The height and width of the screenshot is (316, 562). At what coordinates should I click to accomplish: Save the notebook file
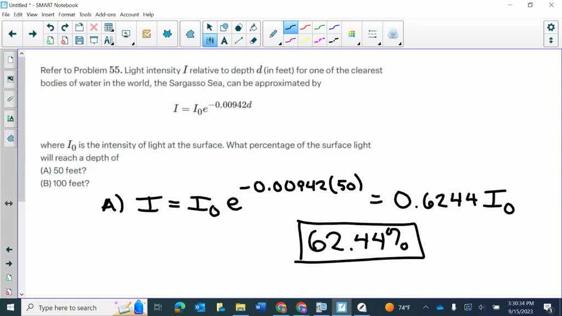click(79, 39)
